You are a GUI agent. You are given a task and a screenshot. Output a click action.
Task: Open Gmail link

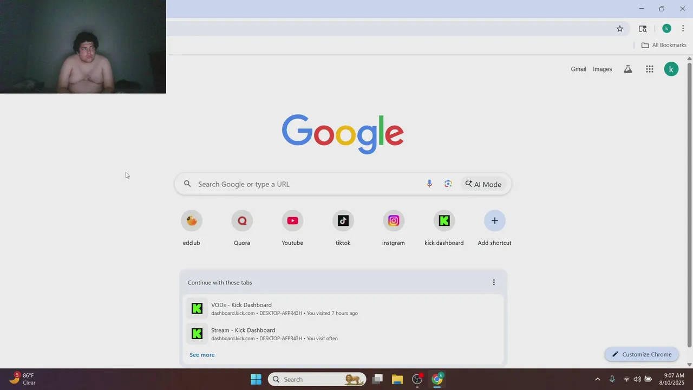coord(578,69)
